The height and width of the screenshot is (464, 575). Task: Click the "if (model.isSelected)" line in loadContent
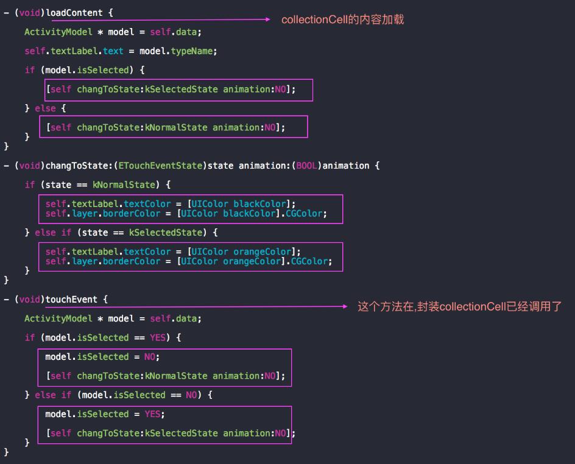pyautogui.click(x=84, y=70)
